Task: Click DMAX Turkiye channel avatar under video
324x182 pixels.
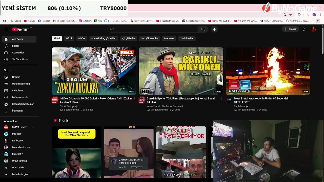Action: (55, 100)
